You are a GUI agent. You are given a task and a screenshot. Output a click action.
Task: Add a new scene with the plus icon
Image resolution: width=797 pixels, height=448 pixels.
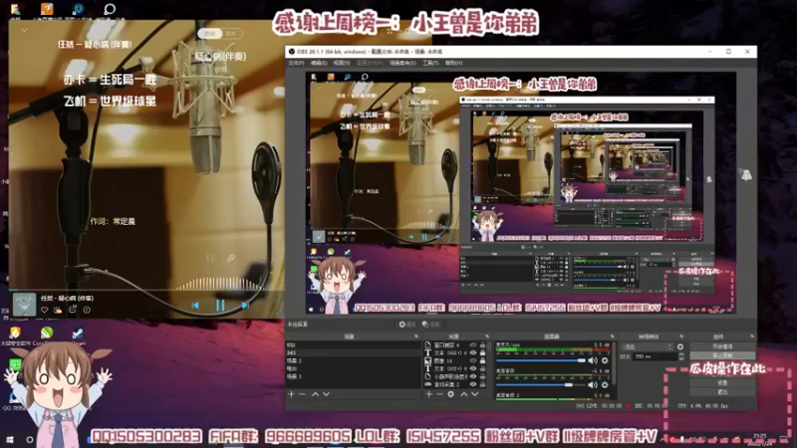pyautogui.click(x=291, y=394)
